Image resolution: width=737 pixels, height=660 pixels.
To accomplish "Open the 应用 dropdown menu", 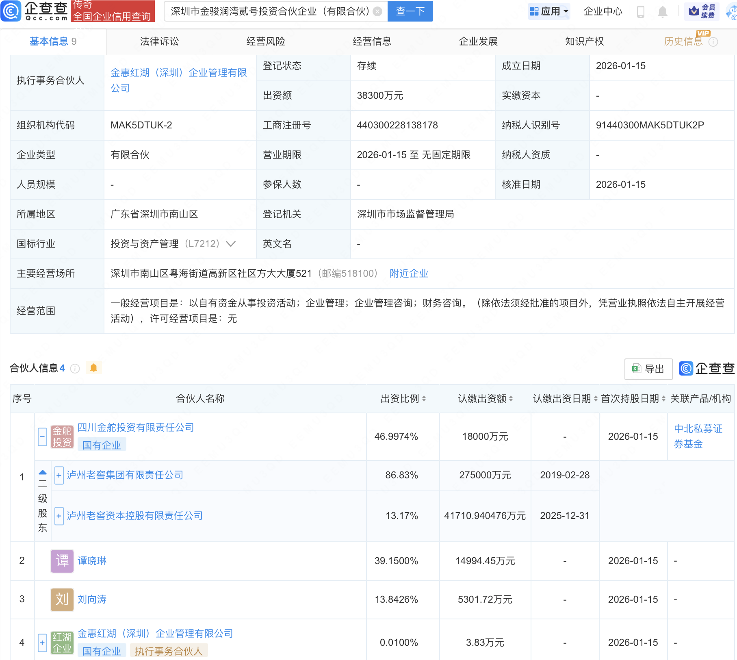I will click(549, 11).
